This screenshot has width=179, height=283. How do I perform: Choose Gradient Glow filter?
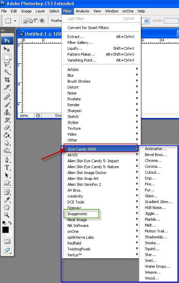[x=159, y=202]
